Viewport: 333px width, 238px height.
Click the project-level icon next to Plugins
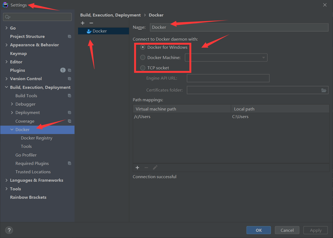pyautogui.click(x=69, y=70)
